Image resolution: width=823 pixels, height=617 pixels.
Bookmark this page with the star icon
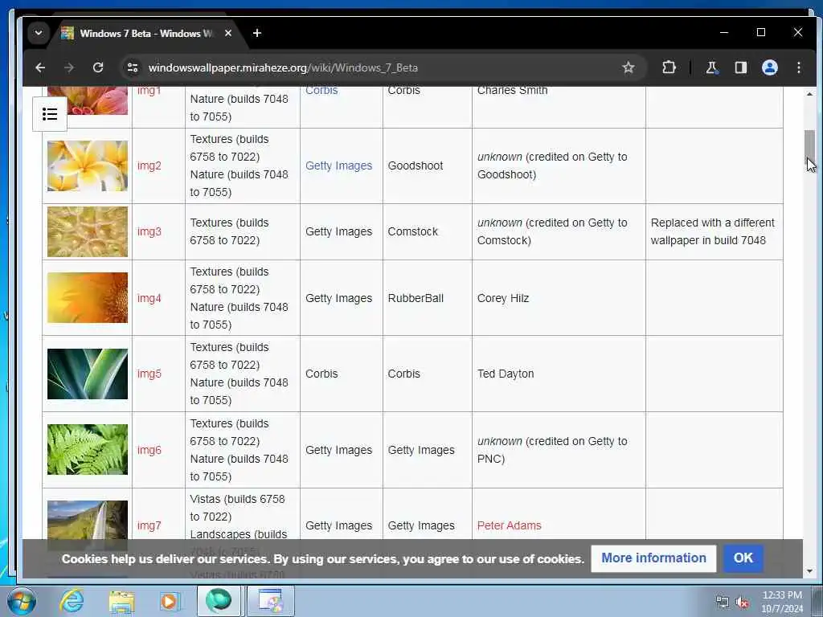(x=629, y=67)
